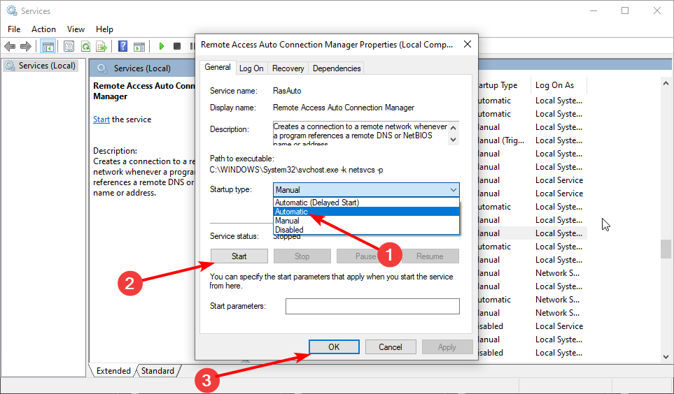The width and height of the screenshot is (674, 394).
Task: Click the services list scroll-up arrow
Action: pos(666,84)
